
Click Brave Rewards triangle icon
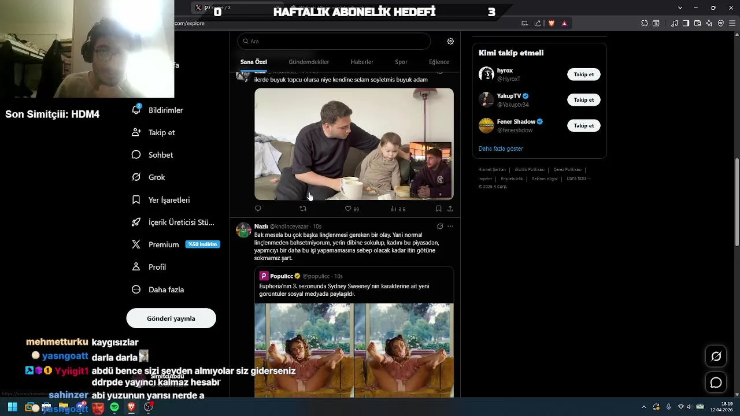pyautogui.click(x=564, y=23)
